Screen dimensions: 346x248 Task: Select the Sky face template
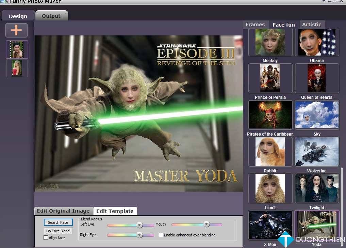[317, 115]
